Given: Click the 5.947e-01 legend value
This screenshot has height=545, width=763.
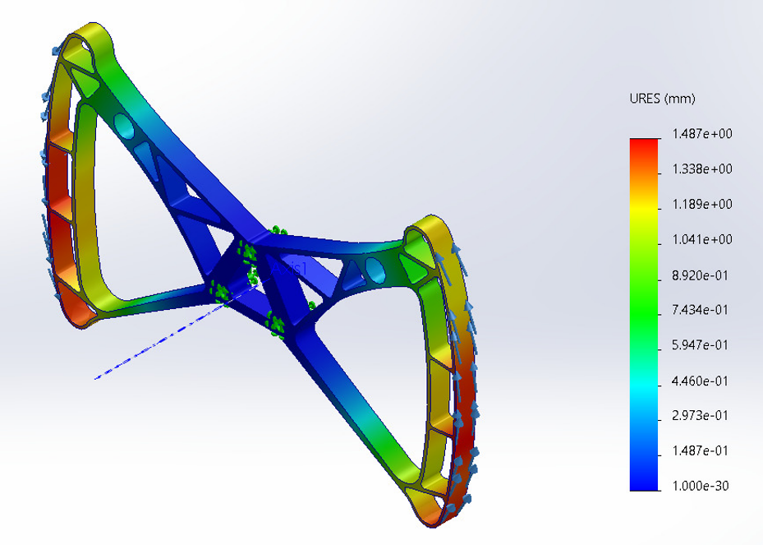Looking at the screenshot, I should (701, 346).
